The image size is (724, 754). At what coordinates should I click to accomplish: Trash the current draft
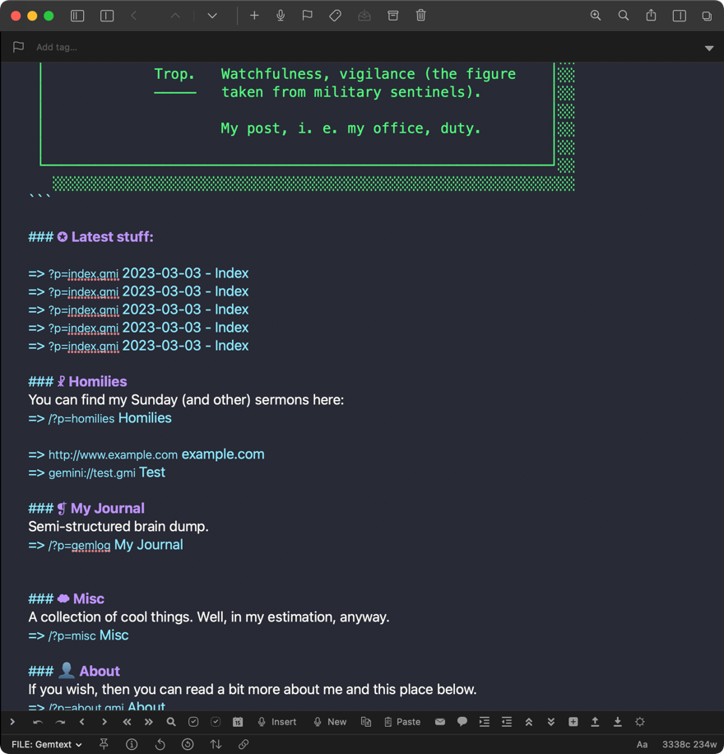point(420,16)
